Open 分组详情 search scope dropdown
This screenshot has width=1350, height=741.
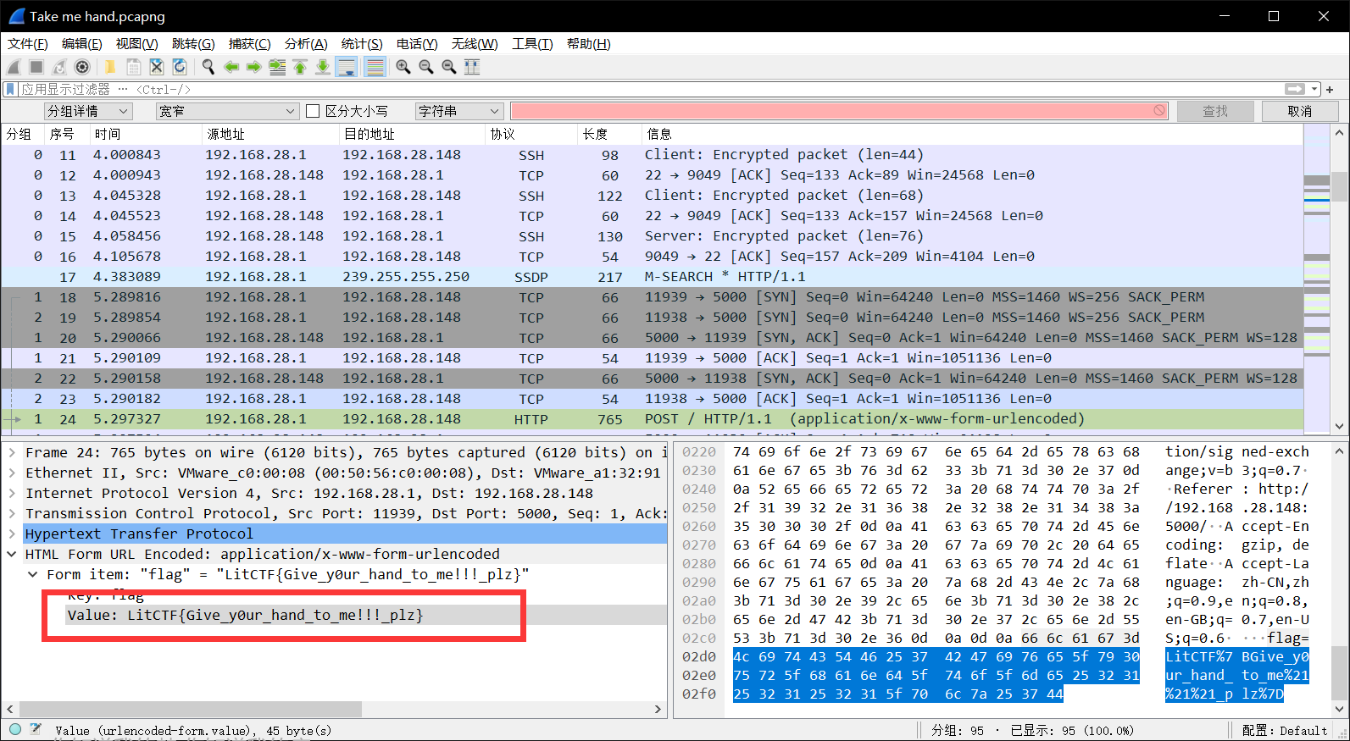[x=88, y=111]
